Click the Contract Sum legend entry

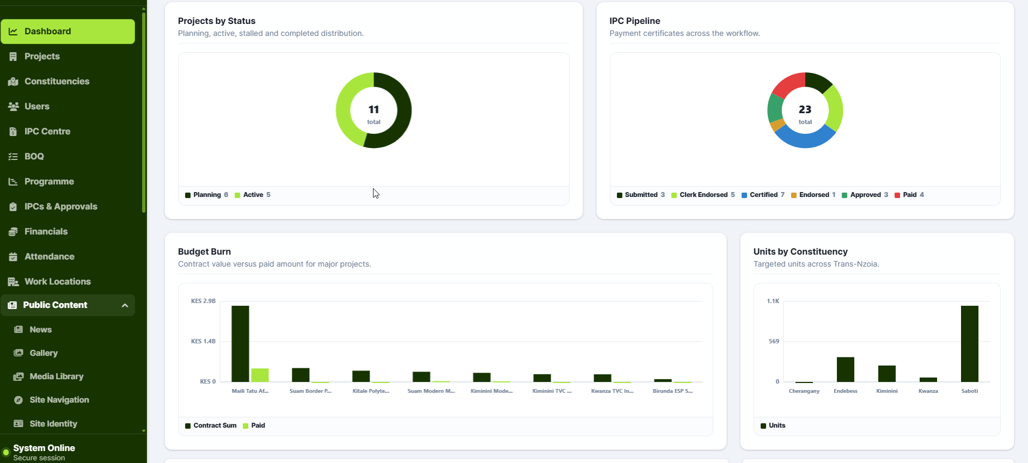click(x=211, y=425)
